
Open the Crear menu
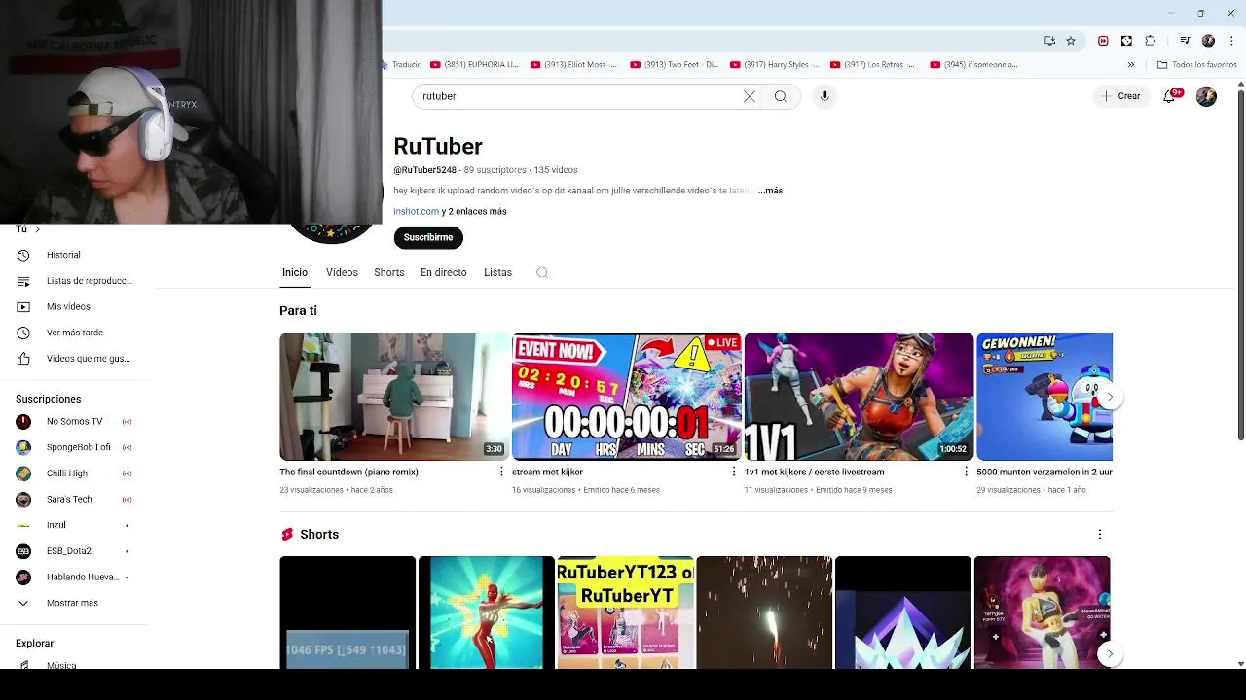click(1120, 96)
